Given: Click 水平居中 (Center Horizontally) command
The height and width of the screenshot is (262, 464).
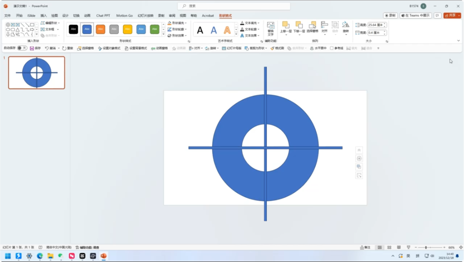Looking at the screenshot, I should [x=318, y=48].
